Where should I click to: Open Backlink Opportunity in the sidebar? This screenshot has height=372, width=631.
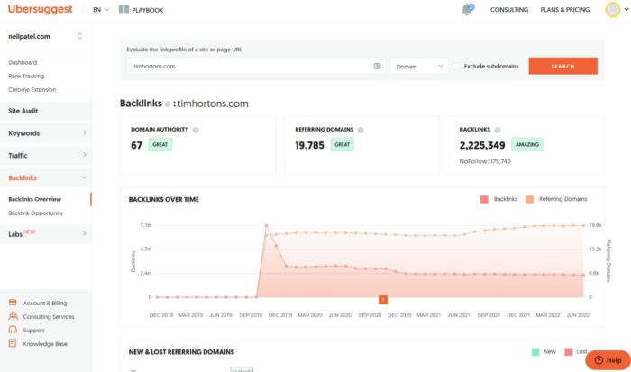(36, 213)
